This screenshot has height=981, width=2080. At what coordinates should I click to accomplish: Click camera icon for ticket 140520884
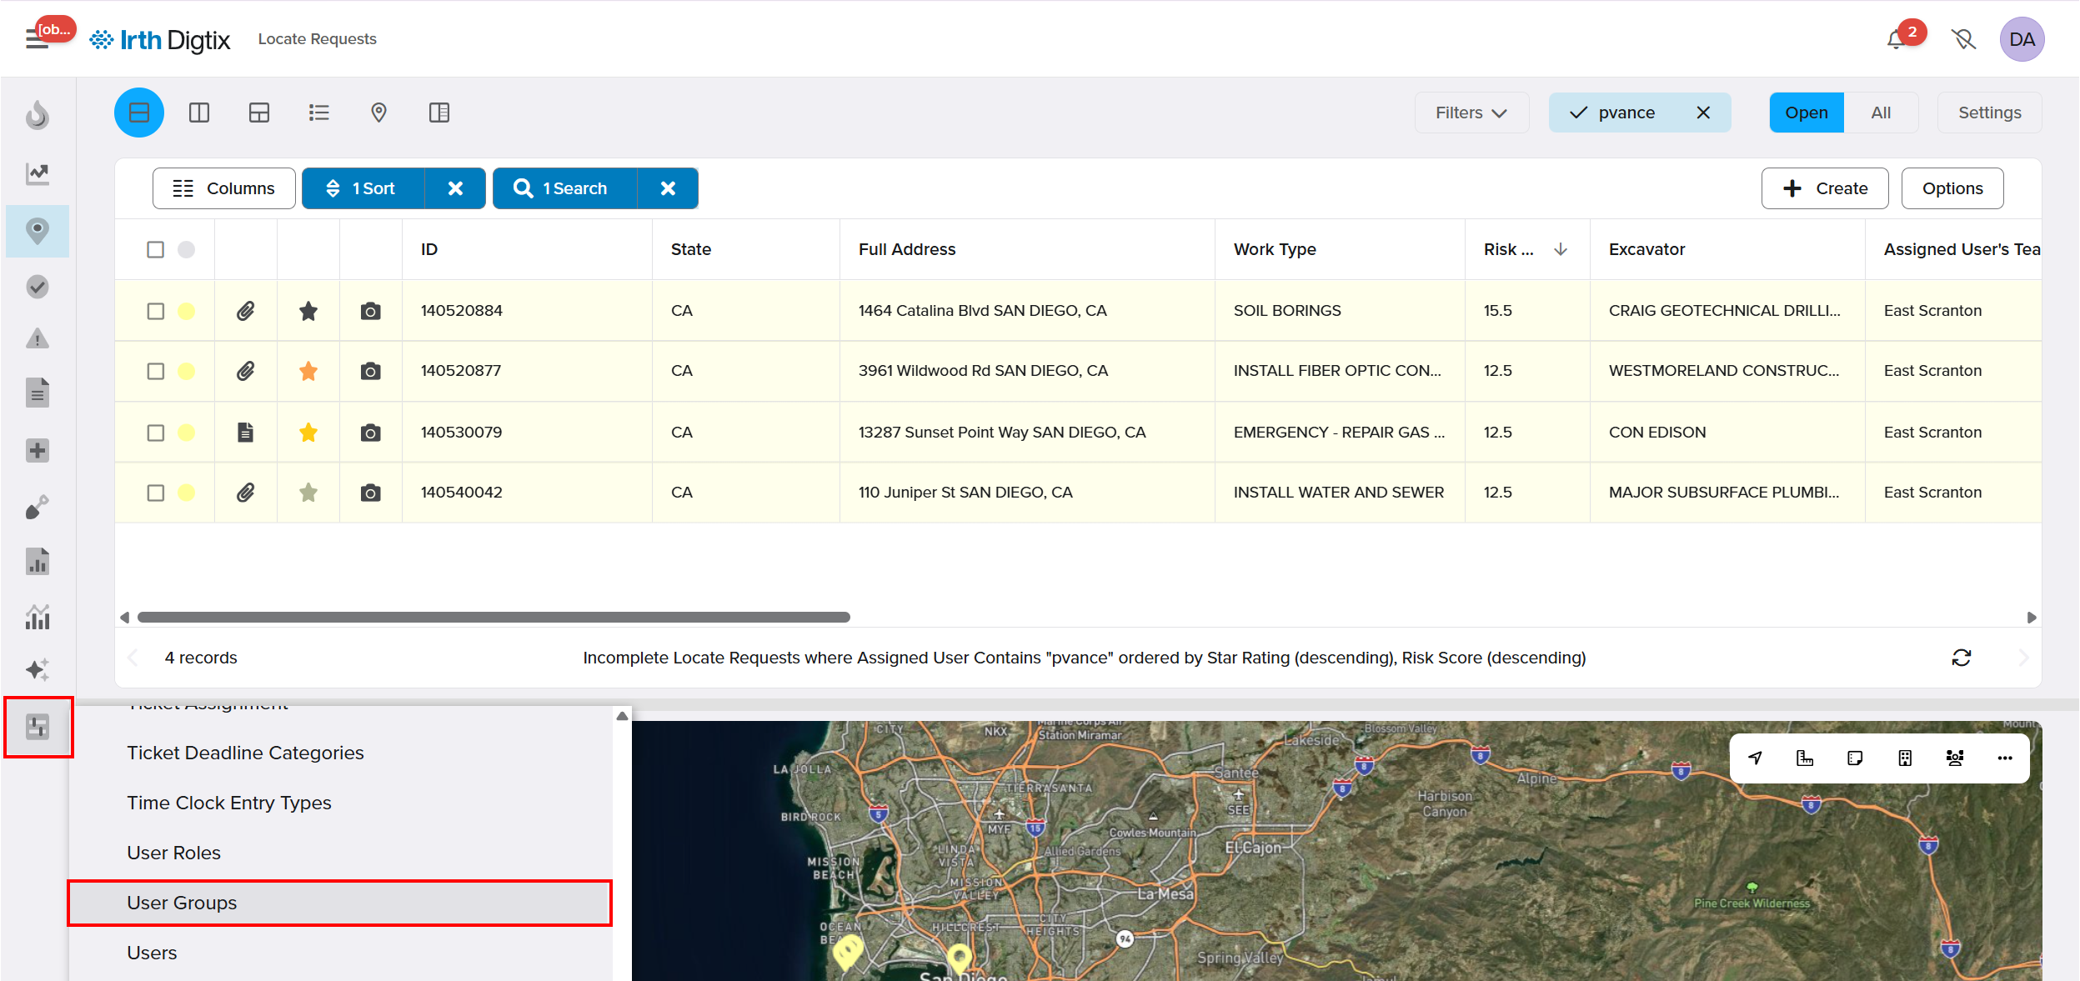pos(370,311)
